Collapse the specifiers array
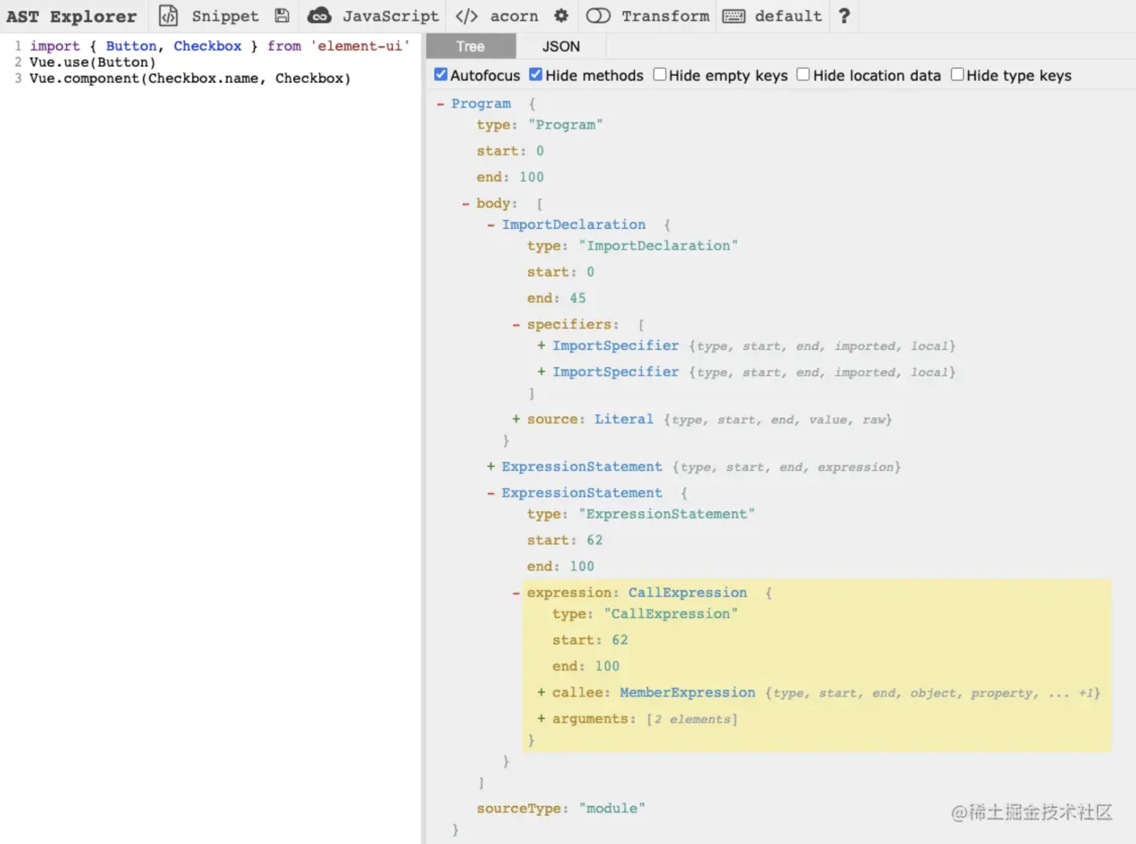 pyautogui.click(x=516, y=325)
